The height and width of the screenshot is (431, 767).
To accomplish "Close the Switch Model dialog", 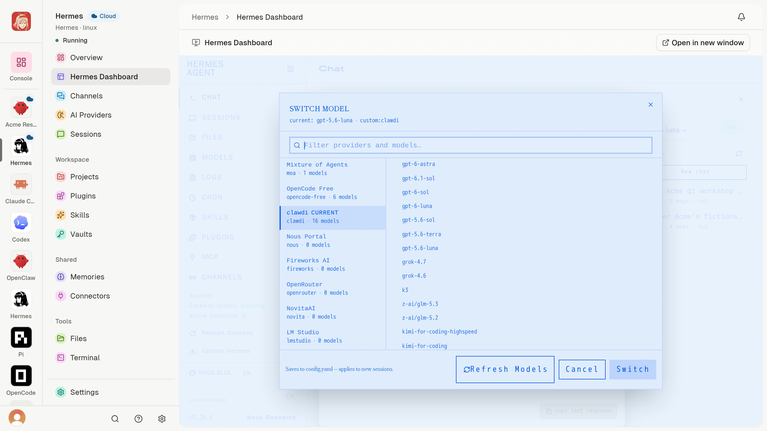I will click(x=651, y=105).
